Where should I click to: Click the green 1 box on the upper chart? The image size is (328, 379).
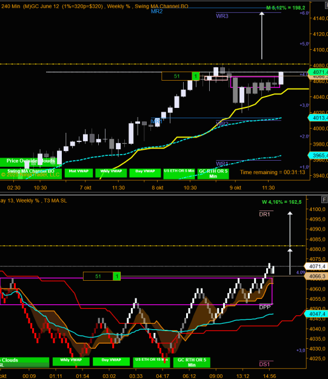(196, 76)
